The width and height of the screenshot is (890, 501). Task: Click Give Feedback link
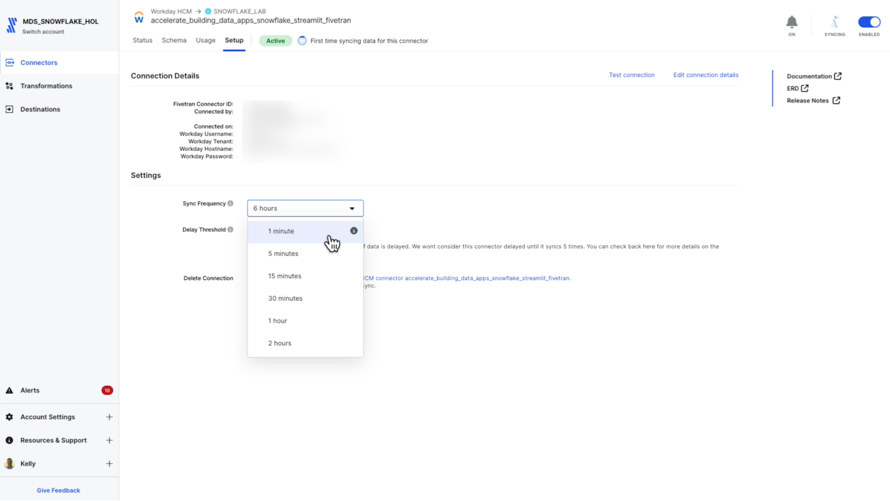pyautogui.click(x=58, y=490)
